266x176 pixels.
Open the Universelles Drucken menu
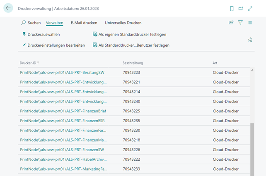123,23
